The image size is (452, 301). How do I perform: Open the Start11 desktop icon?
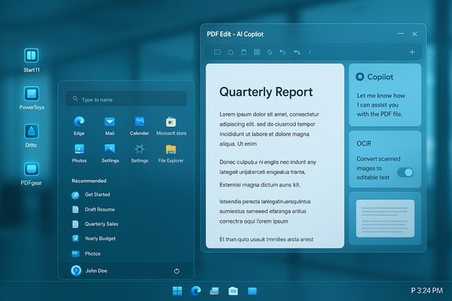31,56
